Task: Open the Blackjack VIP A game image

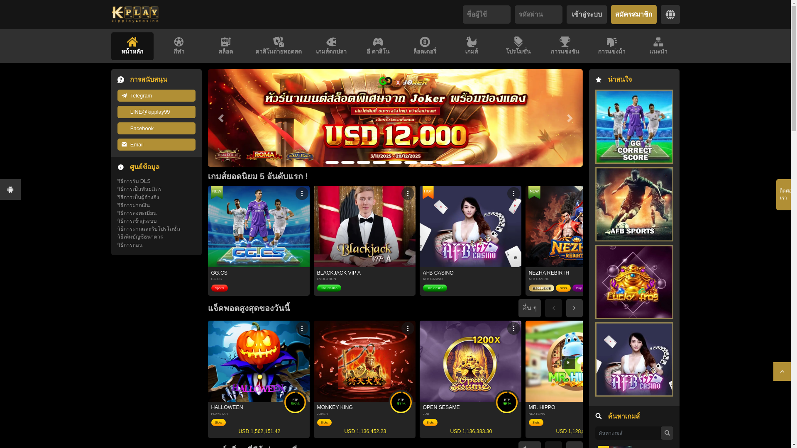Action: 364,226
